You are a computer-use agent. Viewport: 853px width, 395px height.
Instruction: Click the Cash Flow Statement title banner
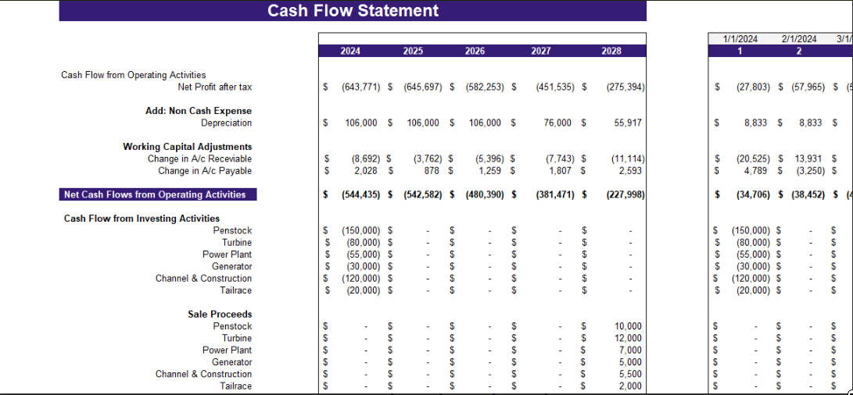pyautogui.click(x=353, y=10)
